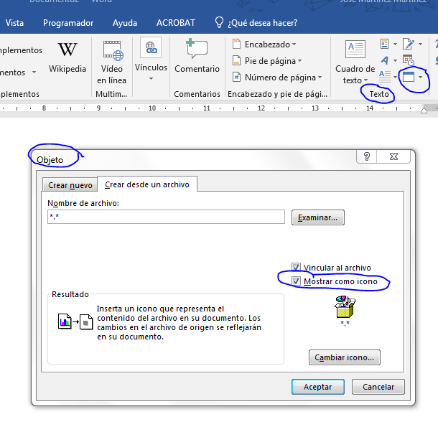The width and height of the screenshot is (438, 432).
Task: Click the help question mark in Objeto dialog
Action: 366,156
